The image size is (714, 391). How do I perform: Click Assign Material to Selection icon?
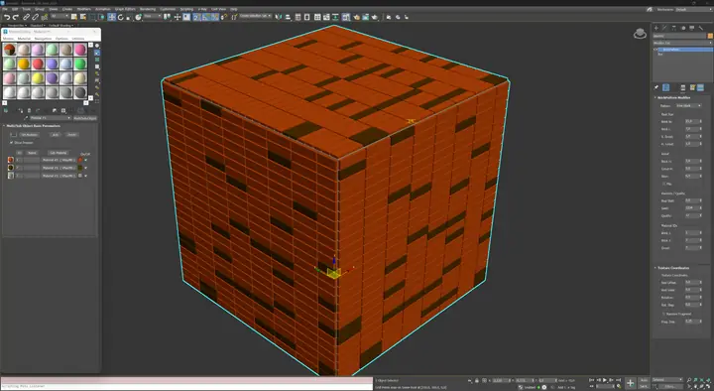click(21, 110)
